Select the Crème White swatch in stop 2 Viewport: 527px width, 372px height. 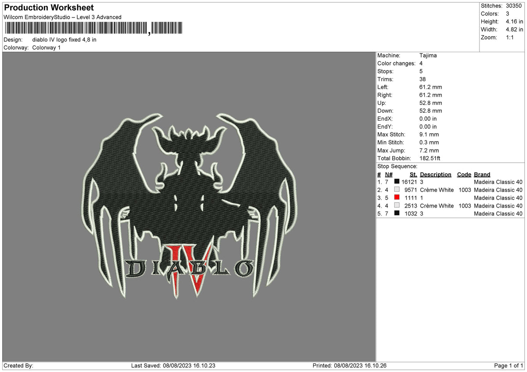click(x=397, y=190)
